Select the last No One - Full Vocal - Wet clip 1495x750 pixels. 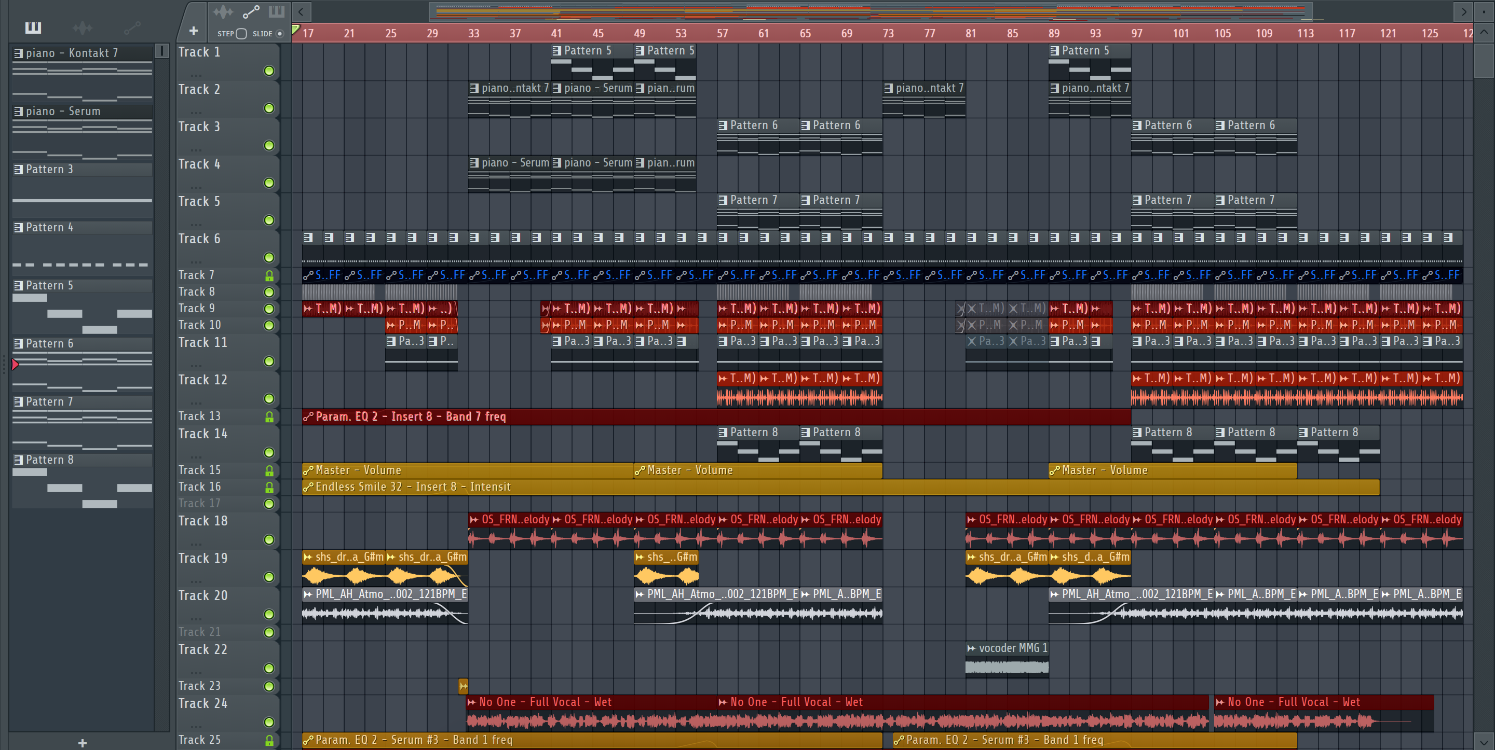pos(1323,713)
